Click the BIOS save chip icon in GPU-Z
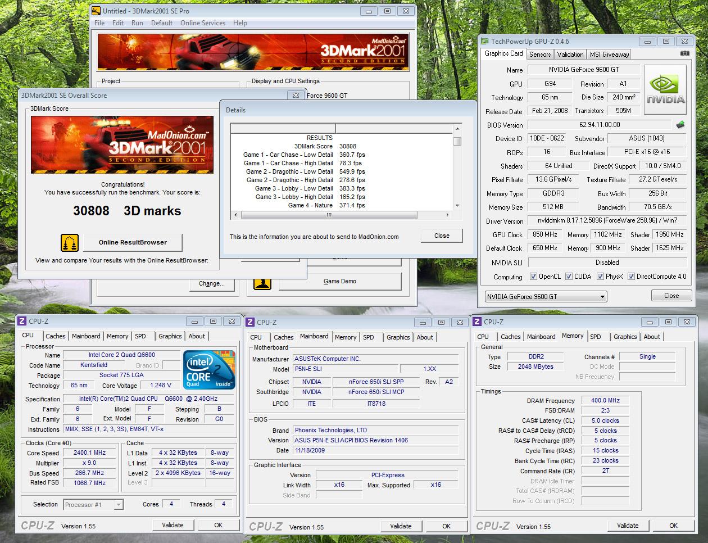The image size is (708, 543). [680, 125]
